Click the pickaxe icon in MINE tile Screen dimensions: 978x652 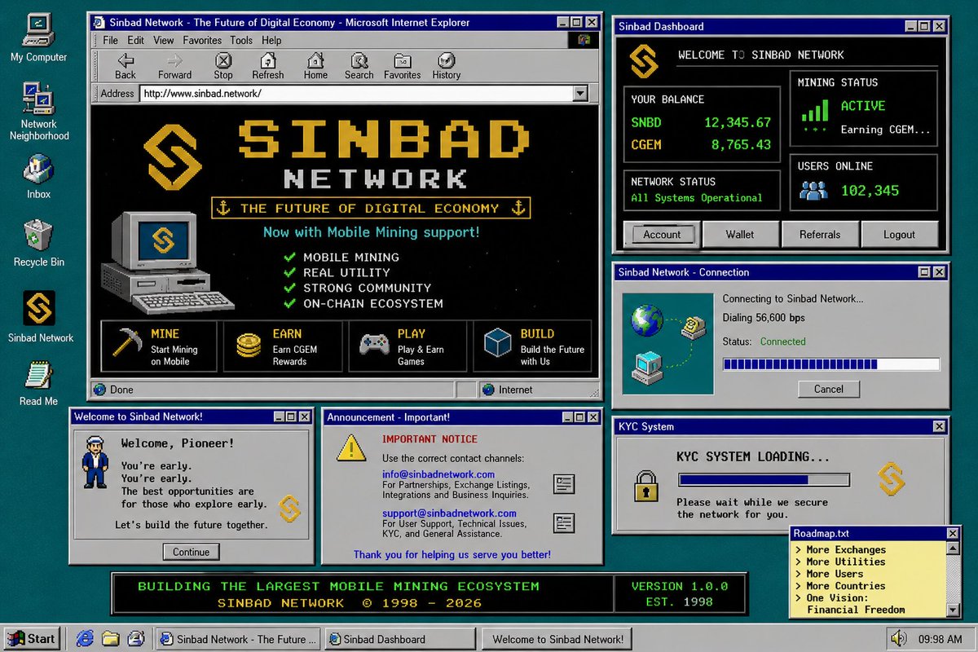[126, 342]
